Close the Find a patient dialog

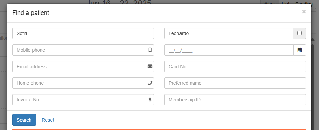(304, 12)
